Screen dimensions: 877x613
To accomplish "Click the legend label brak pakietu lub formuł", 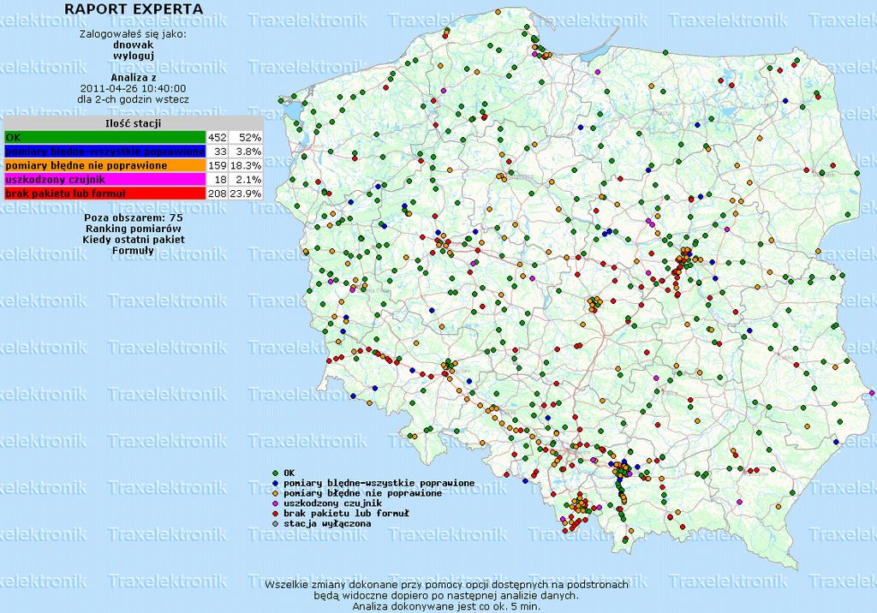I will pos(346,514).
